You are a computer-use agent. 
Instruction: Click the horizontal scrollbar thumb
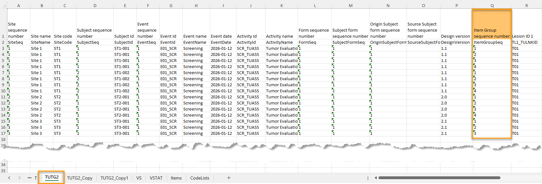439,178
